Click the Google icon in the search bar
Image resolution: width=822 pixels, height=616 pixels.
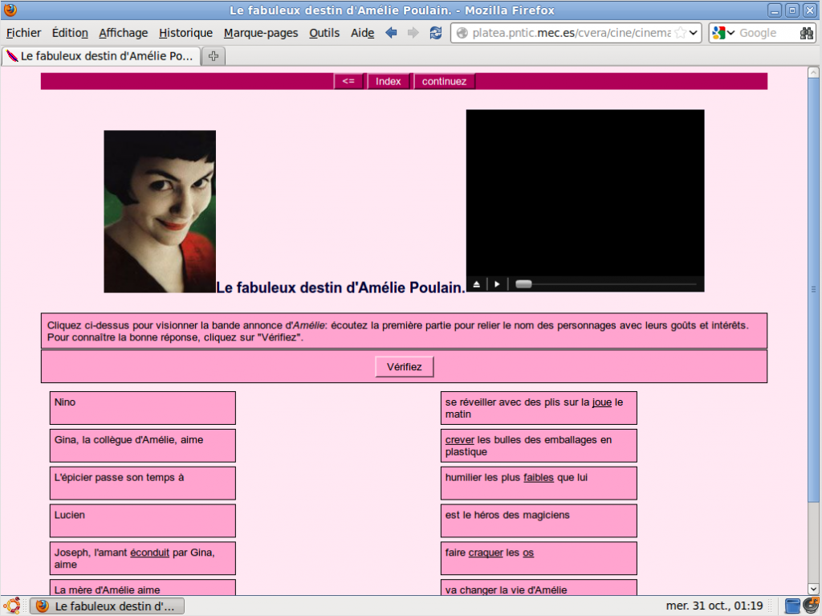(x=717, y=33)
